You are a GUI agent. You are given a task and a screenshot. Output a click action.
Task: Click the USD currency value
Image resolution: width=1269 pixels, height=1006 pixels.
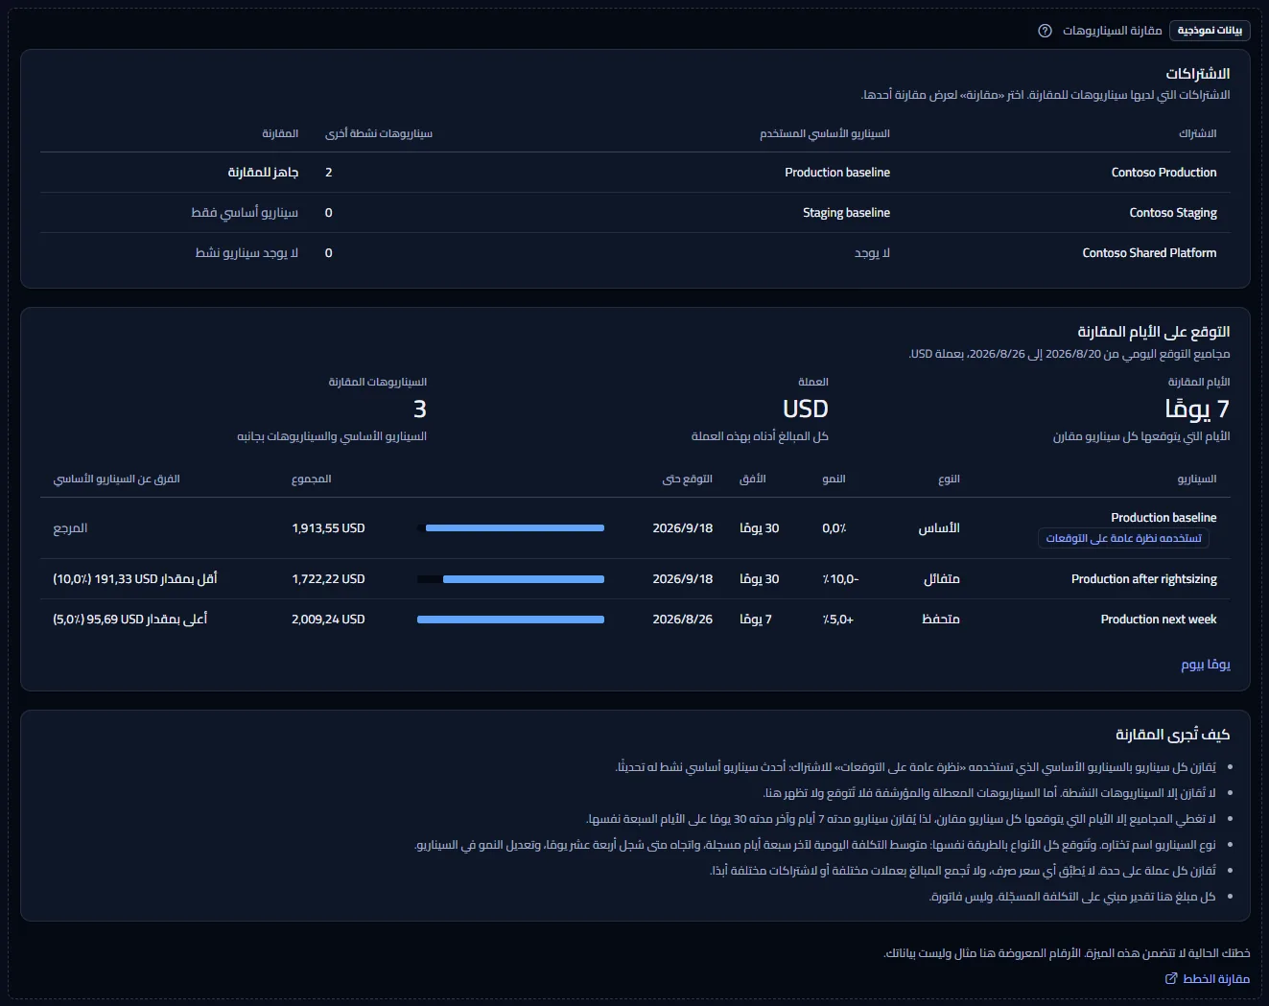coord(806,409)
